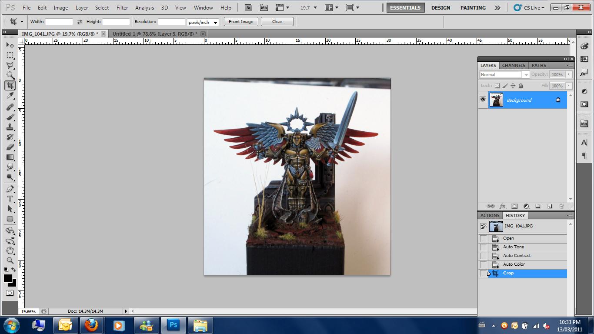The width and height of the screenshot is (594, 334).
Task: Switch to the Design workspace
Action: [x=440, y=8]
